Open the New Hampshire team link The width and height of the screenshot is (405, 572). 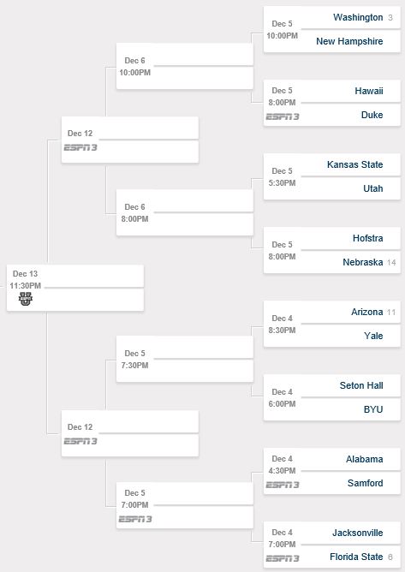click(349, 41)
